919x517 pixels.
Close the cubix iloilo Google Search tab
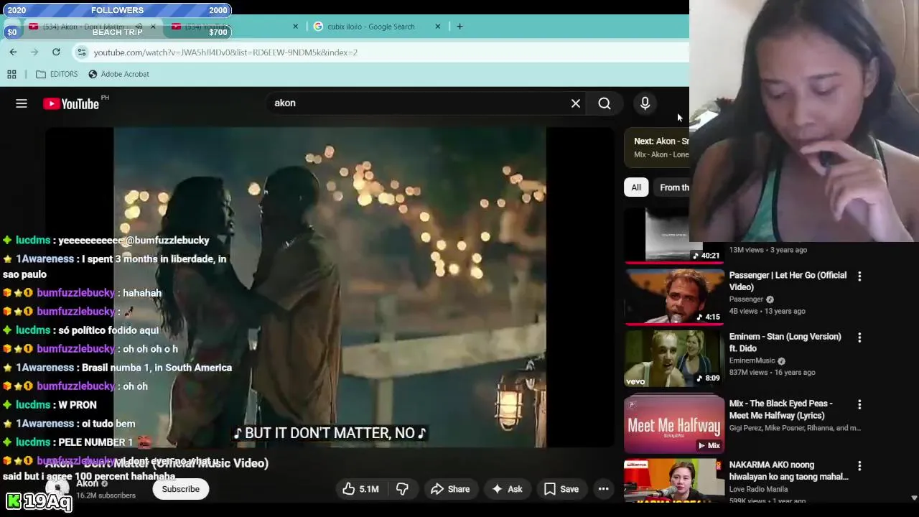pos(438,27)
